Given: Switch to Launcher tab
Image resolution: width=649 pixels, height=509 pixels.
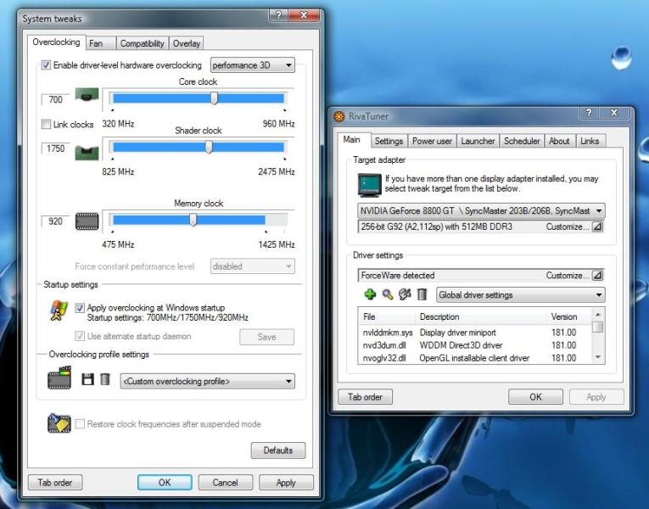Looking at the screenshot, I should 478,141.
